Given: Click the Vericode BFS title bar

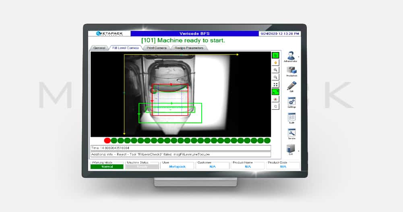Looking at the screenshot, I should tap(194, 34).
